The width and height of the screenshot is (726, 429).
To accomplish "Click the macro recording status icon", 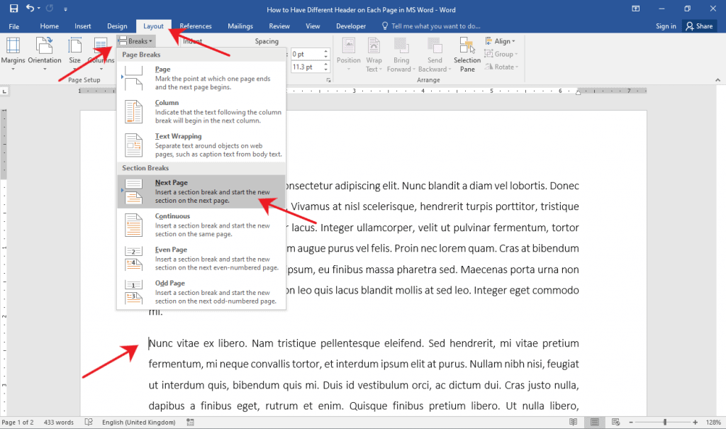I will [x=190, y=421].
